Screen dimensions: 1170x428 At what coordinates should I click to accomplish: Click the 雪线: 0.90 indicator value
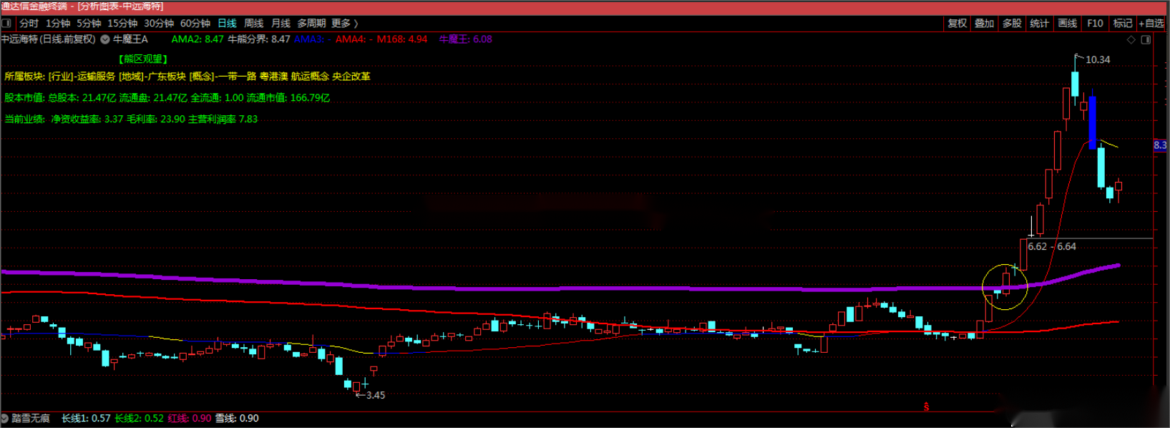pyautogui.click(x=237, y=418)
